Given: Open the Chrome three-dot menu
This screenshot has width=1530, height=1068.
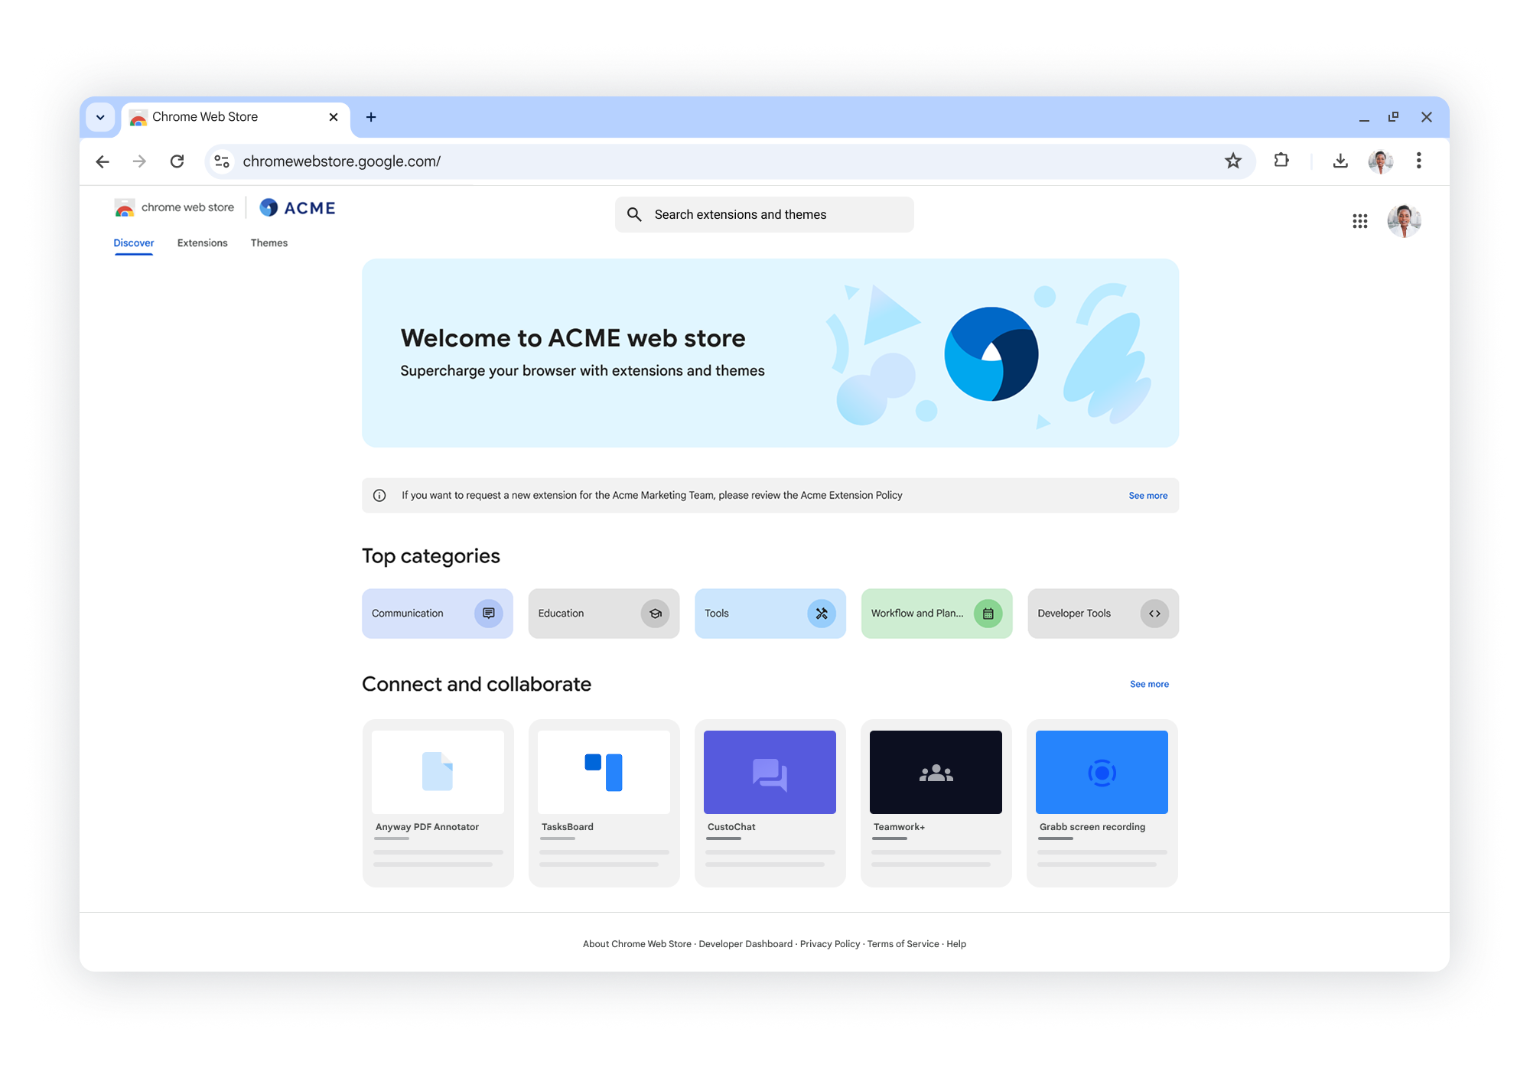Looking at the screenshot, I should [1418, 161].
